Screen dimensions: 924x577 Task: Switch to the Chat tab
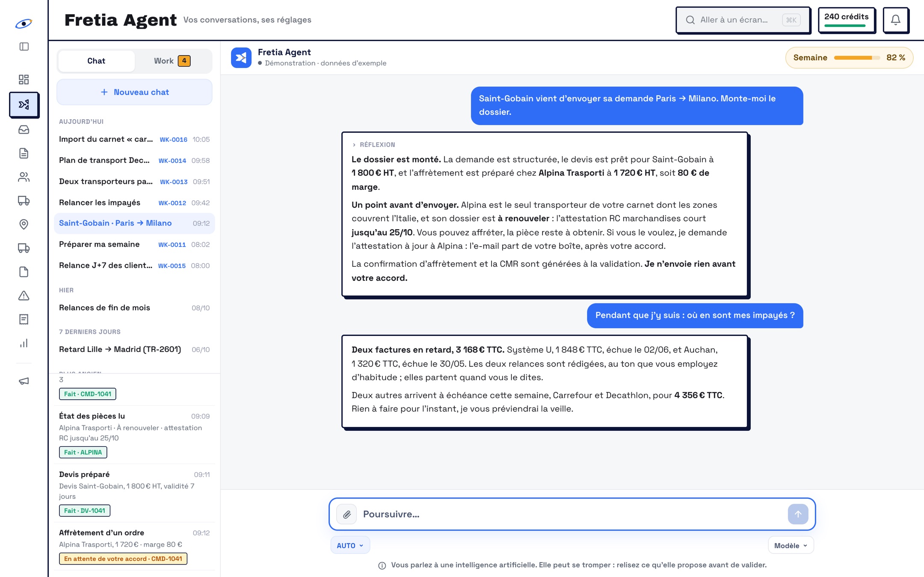96,61
